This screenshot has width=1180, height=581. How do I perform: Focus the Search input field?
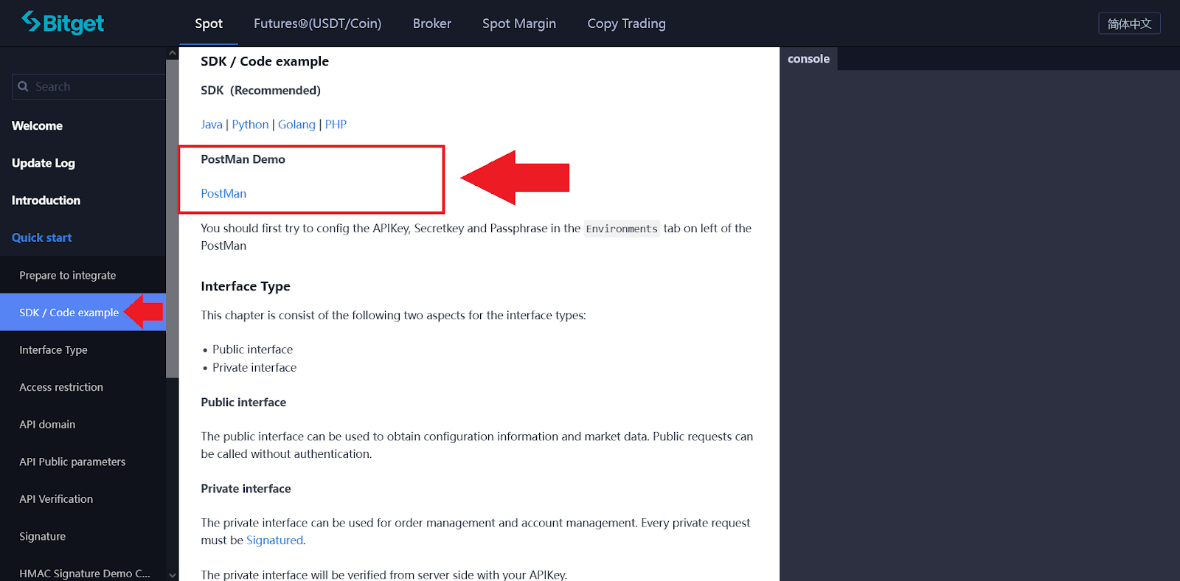(x=89, y=86)
